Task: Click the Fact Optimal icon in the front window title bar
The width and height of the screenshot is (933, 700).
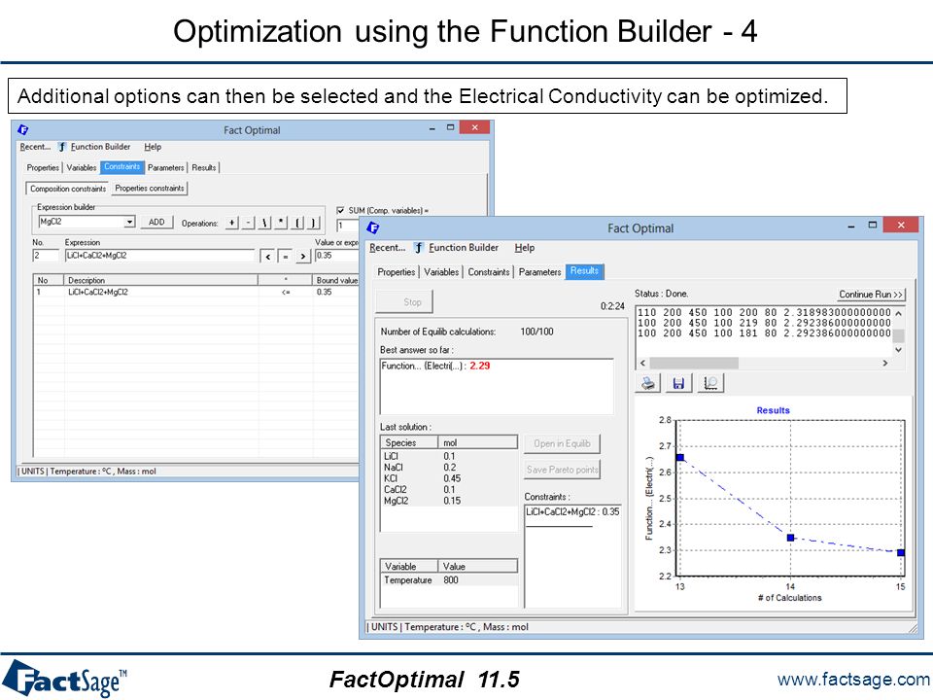Action: (373, 227)
